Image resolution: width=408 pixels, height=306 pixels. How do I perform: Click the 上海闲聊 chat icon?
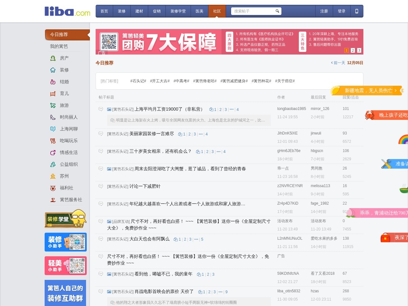coord(53,129)
